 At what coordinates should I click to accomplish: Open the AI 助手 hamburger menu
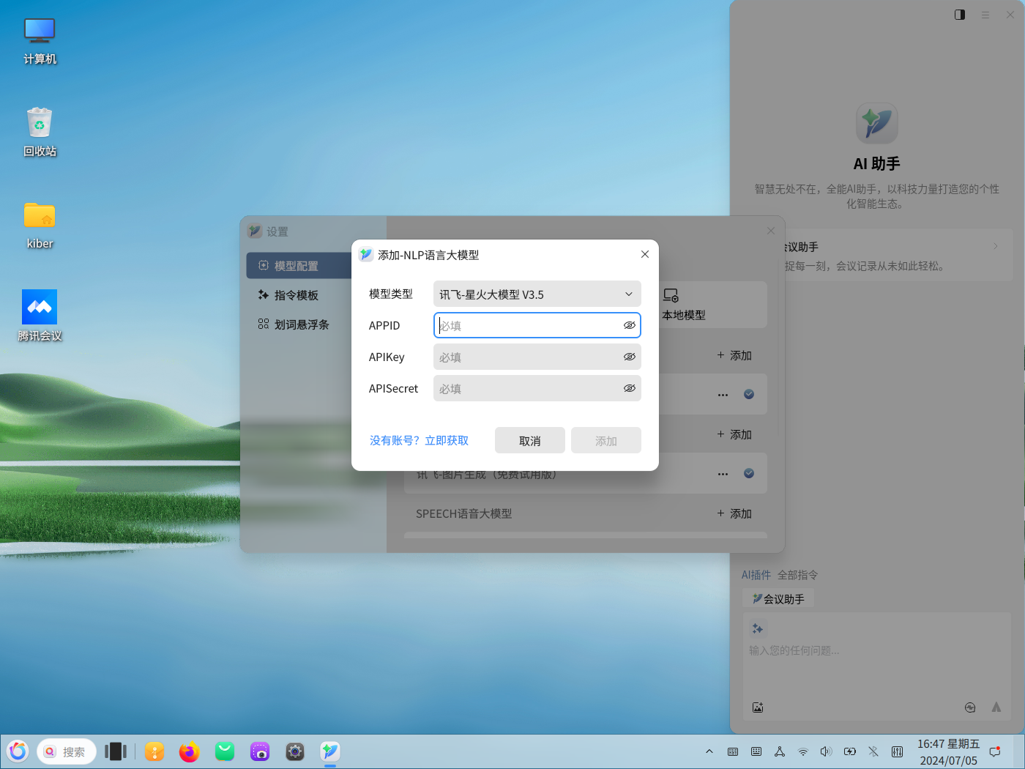(985, 15)
